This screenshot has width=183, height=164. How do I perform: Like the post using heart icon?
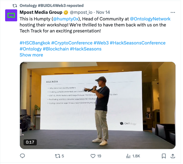(93, 156)
